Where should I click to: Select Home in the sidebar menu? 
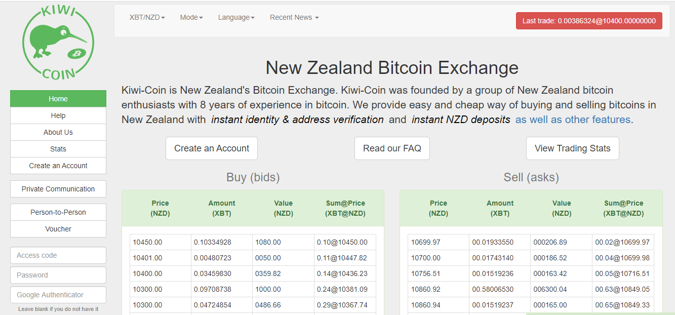[x=58, y=99]
